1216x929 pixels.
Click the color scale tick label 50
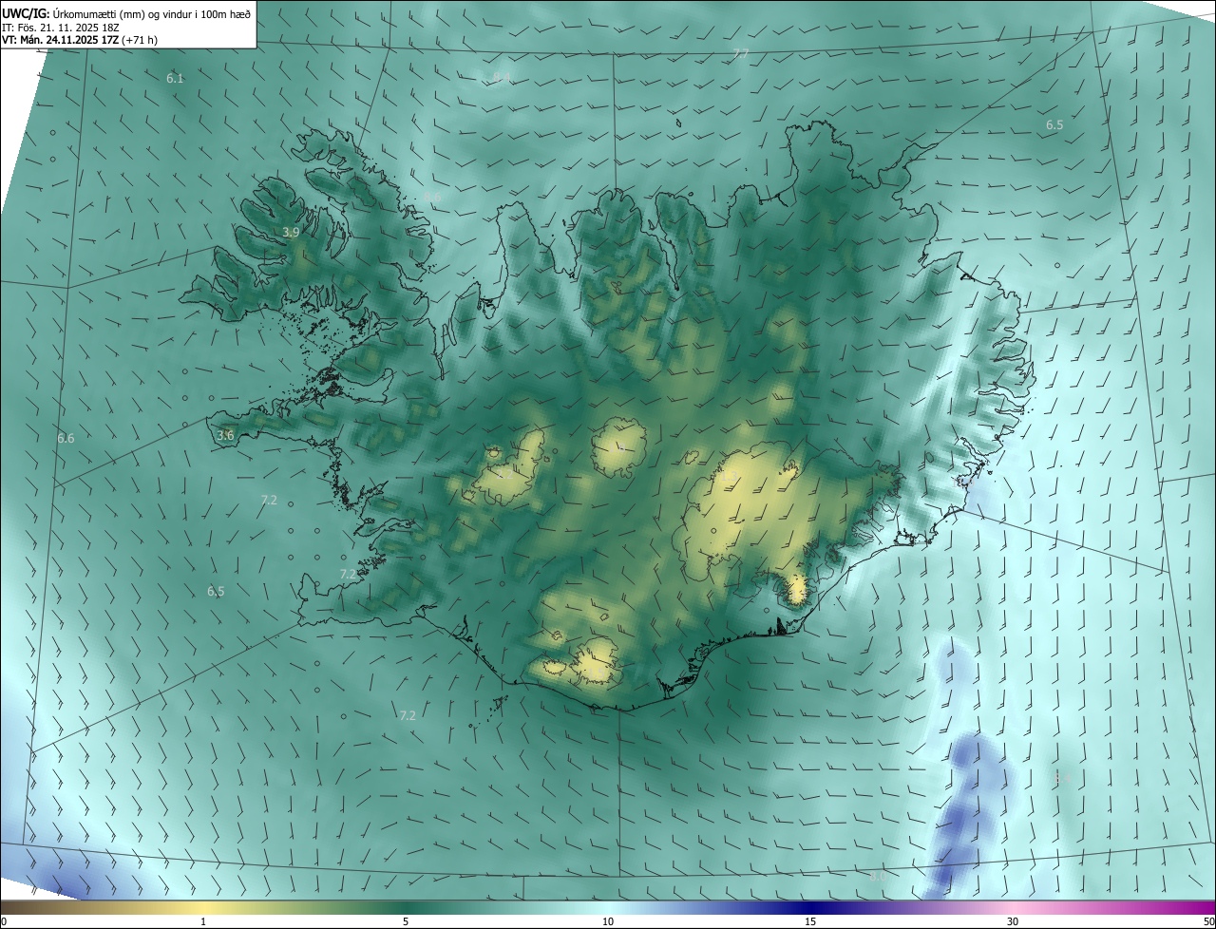1208,921
